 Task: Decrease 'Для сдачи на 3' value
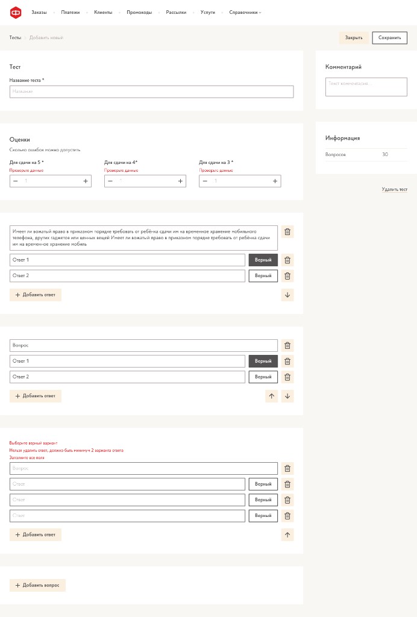(205, 181)
